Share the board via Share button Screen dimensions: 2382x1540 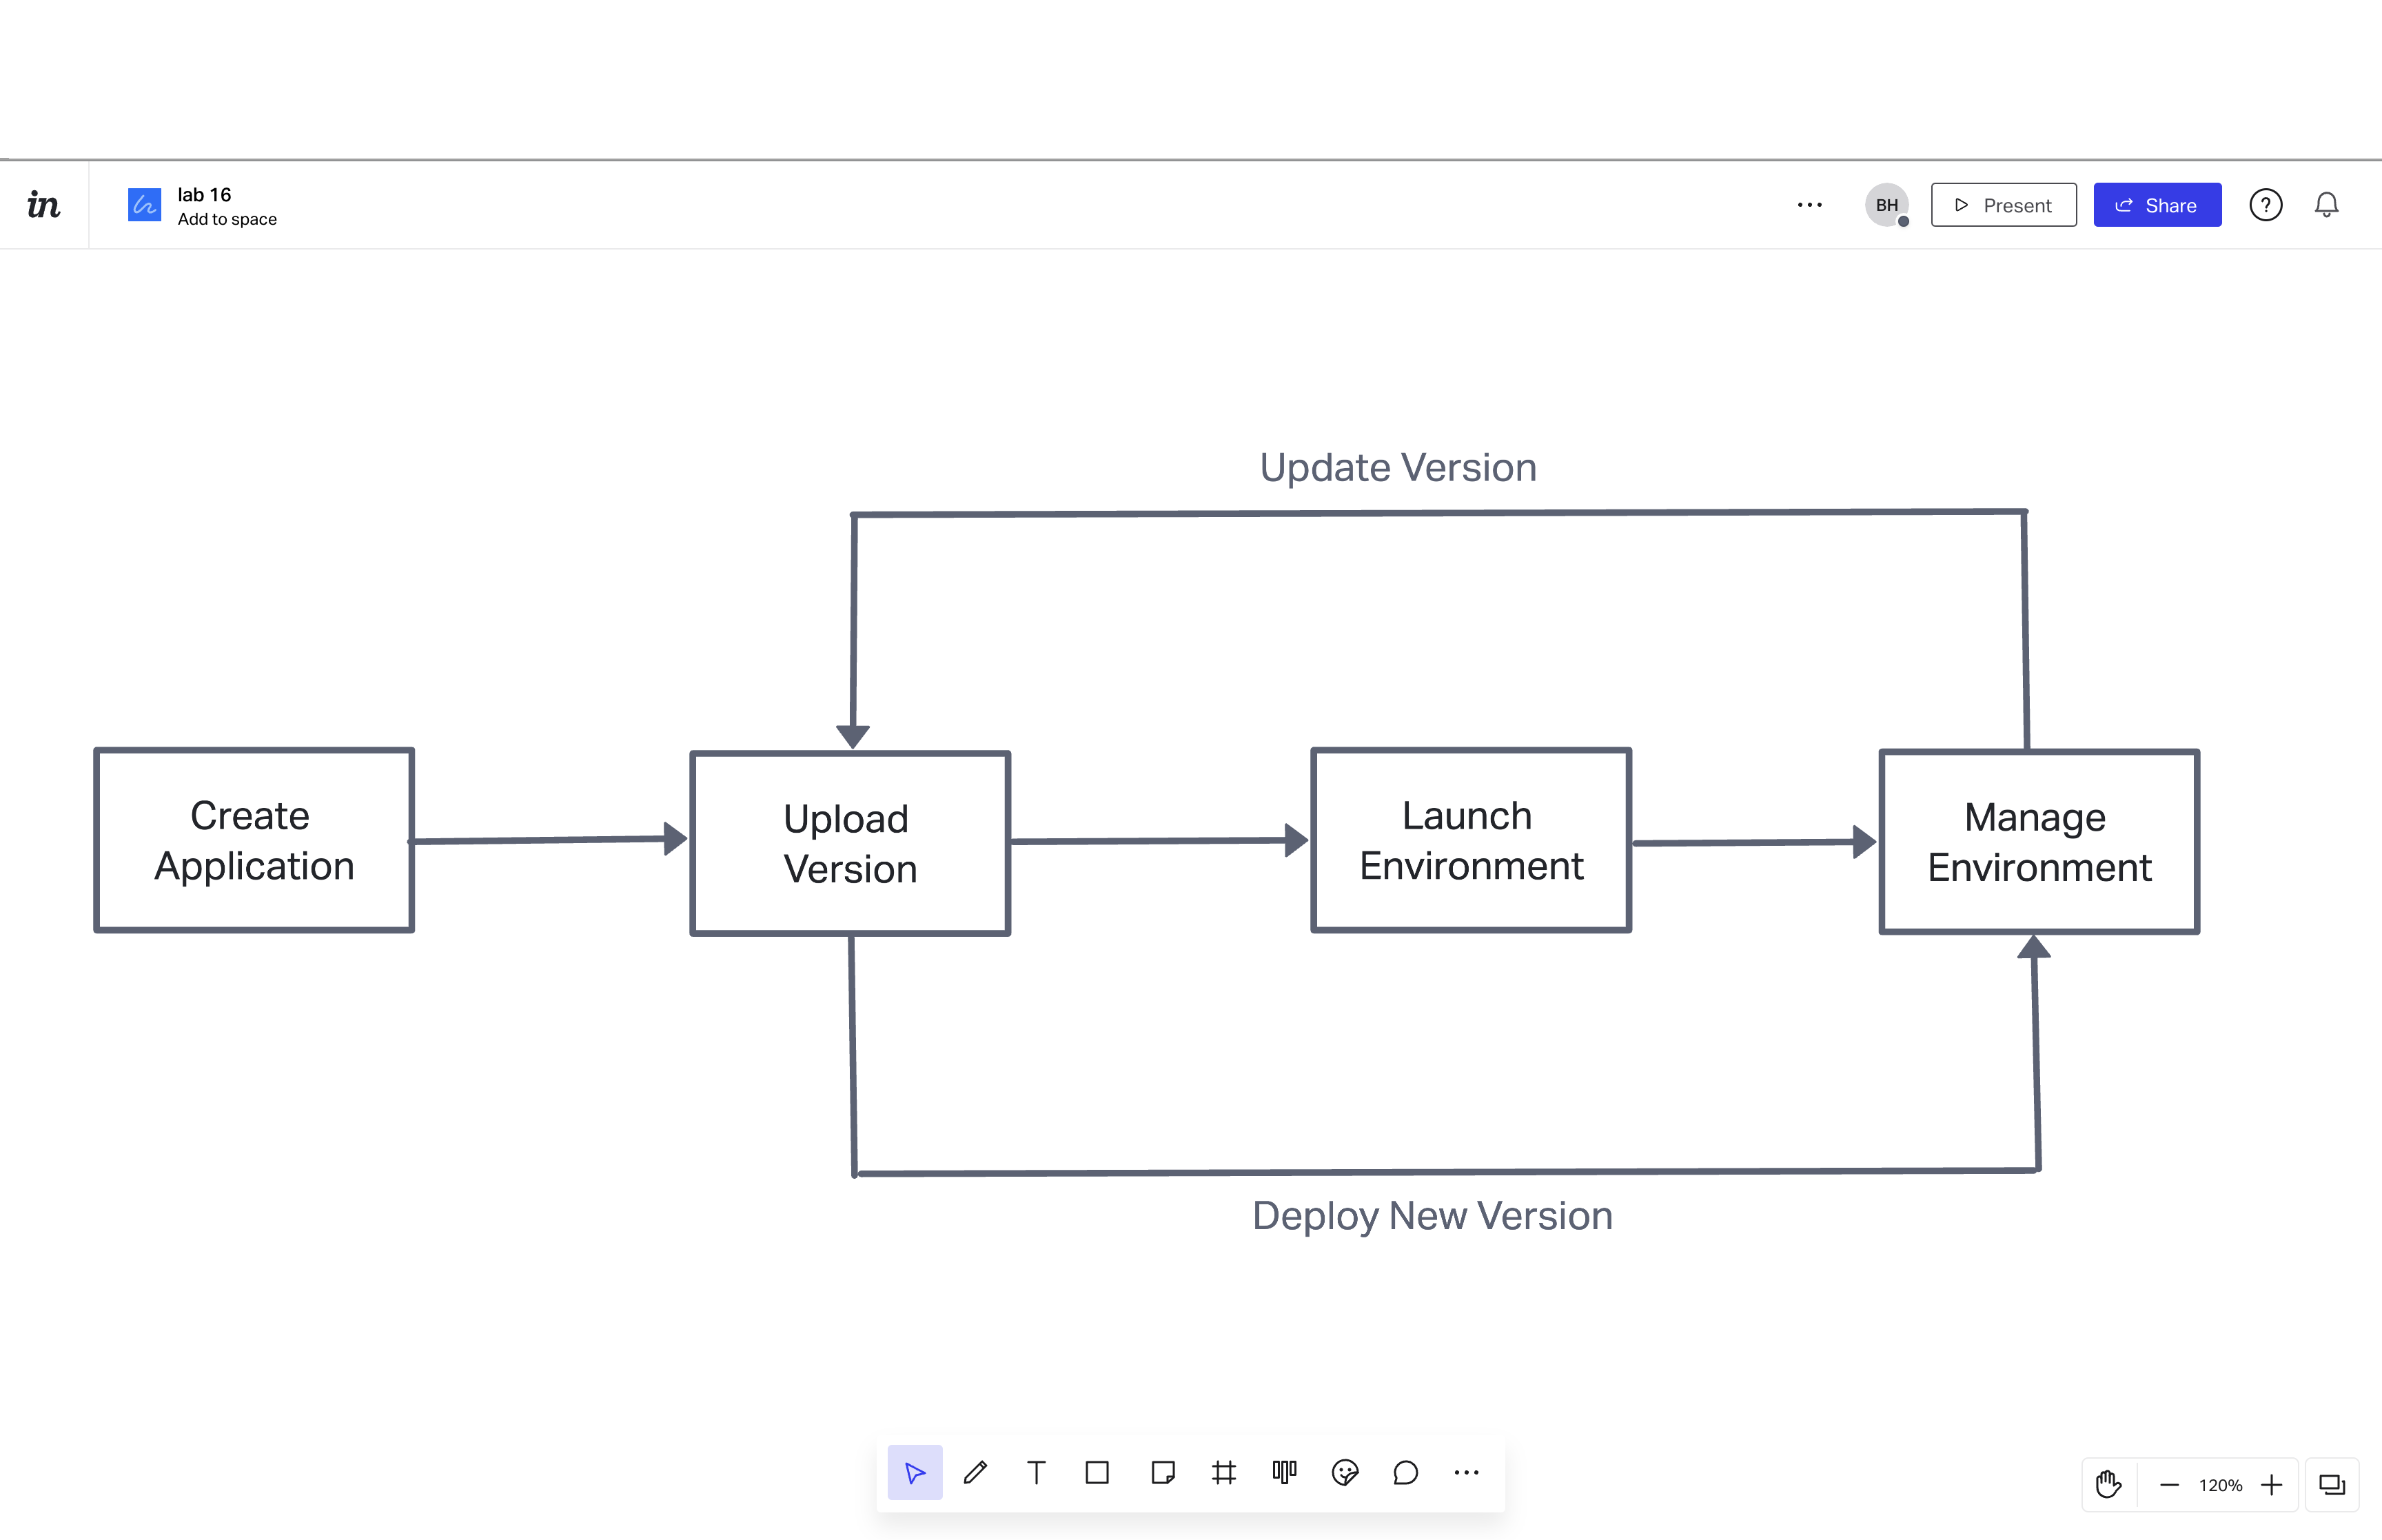(2157, 205)
